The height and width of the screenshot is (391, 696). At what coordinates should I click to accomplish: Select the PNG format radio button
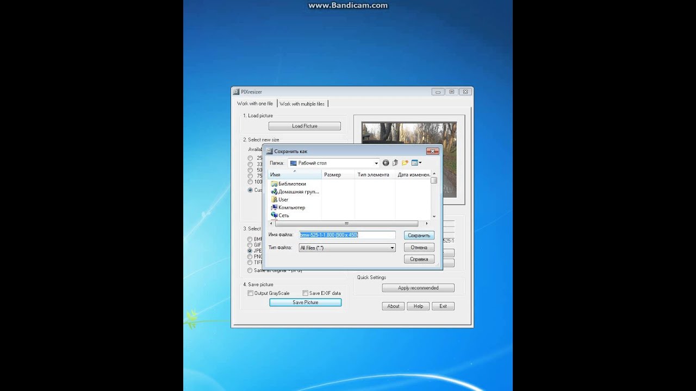250,257
